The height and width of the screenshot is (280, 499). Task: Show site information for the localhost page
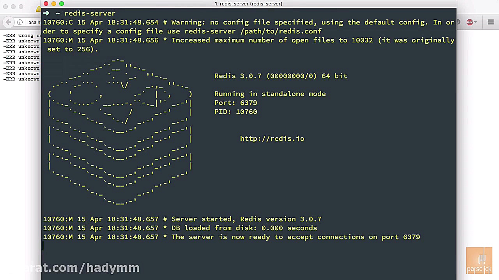tap(20, 22)
